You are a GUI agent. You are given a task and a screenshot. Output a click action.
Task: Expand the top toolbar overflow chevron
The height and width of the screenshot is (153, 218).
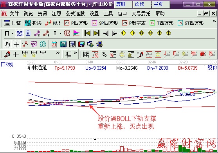tap(214, 22)
